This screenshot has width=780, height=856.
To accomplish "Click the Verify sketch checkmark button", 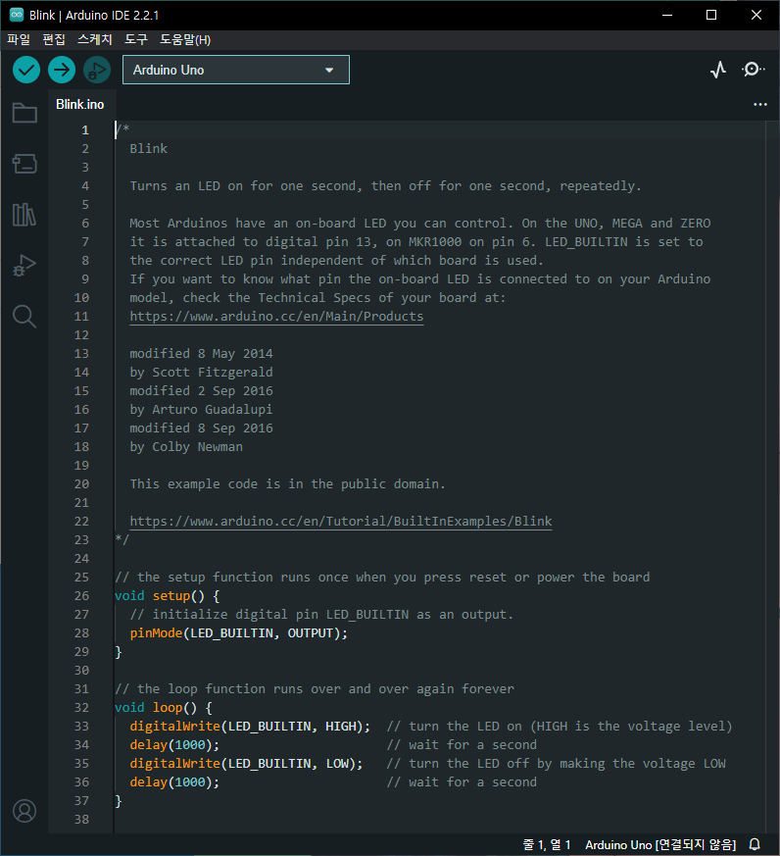I will pyautogui.click(x=26, y=70).
